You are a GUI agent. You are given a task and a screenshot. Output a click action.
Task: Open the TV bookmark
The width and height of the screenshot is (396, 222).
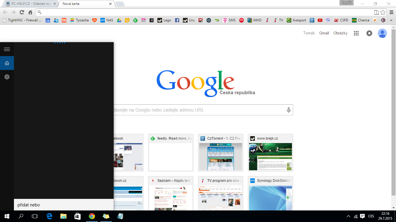click(x=279, y=20)
